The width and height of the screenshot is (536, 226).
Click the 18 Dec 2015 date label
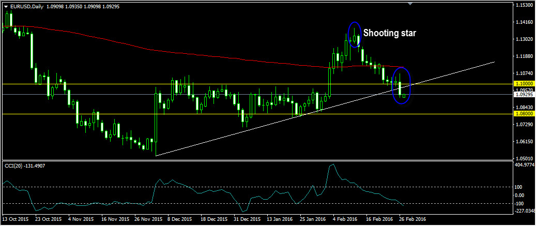(213, 219)
